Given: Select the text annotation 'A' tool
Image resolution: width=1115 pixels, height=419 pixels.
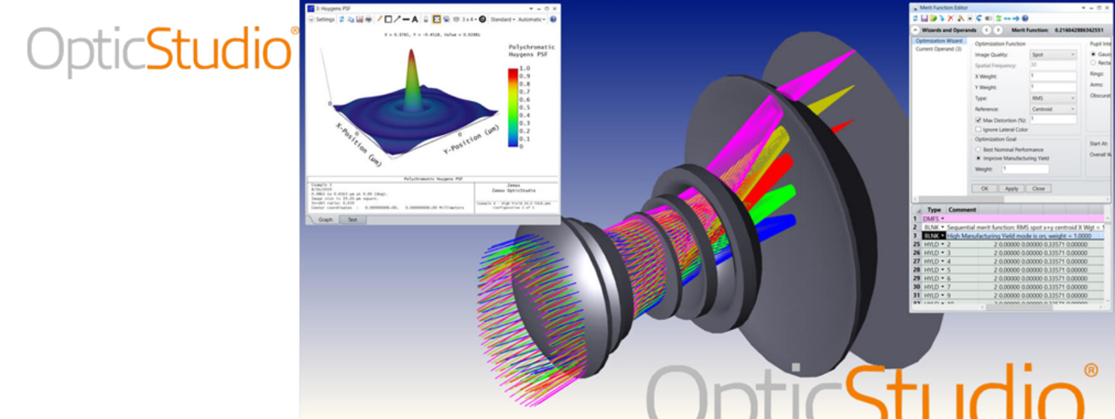Looking at the screenshot, I should [x=415, y=20].
